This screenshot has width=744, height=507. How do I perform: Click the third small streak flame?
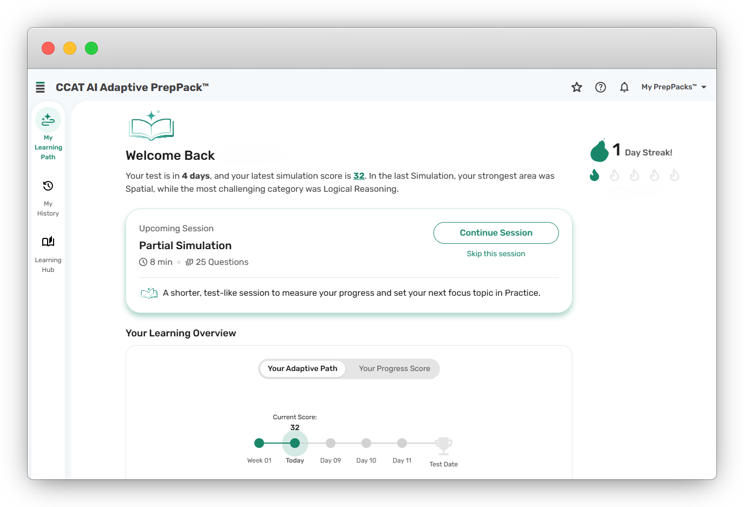635,175
